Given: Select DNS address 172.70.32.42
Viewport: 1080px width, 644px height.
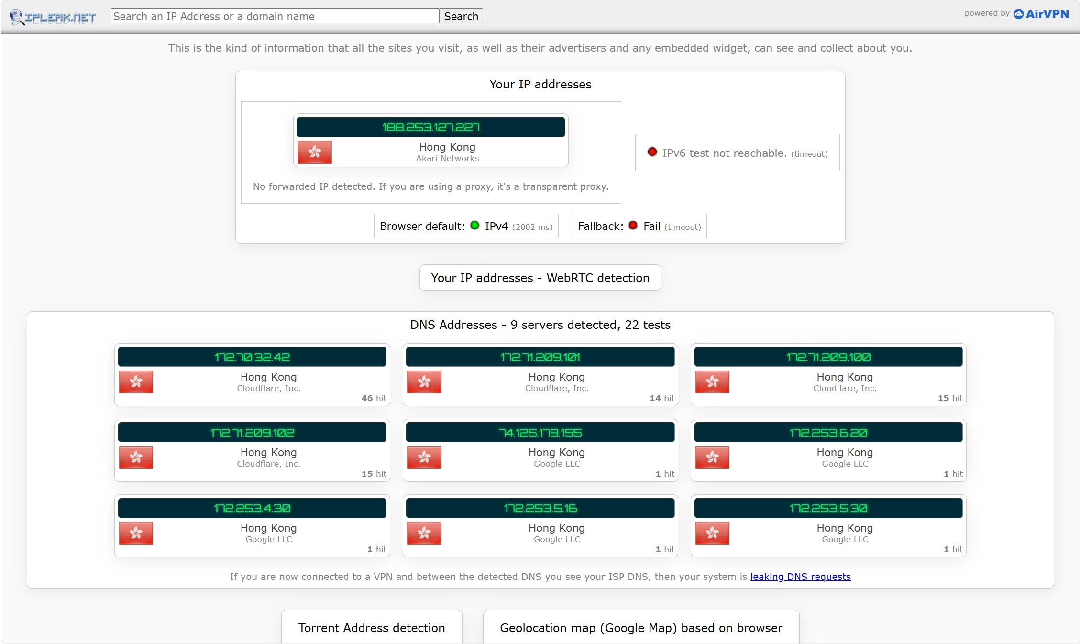Looking at the screenshot, I should click(x=252, y=357).
